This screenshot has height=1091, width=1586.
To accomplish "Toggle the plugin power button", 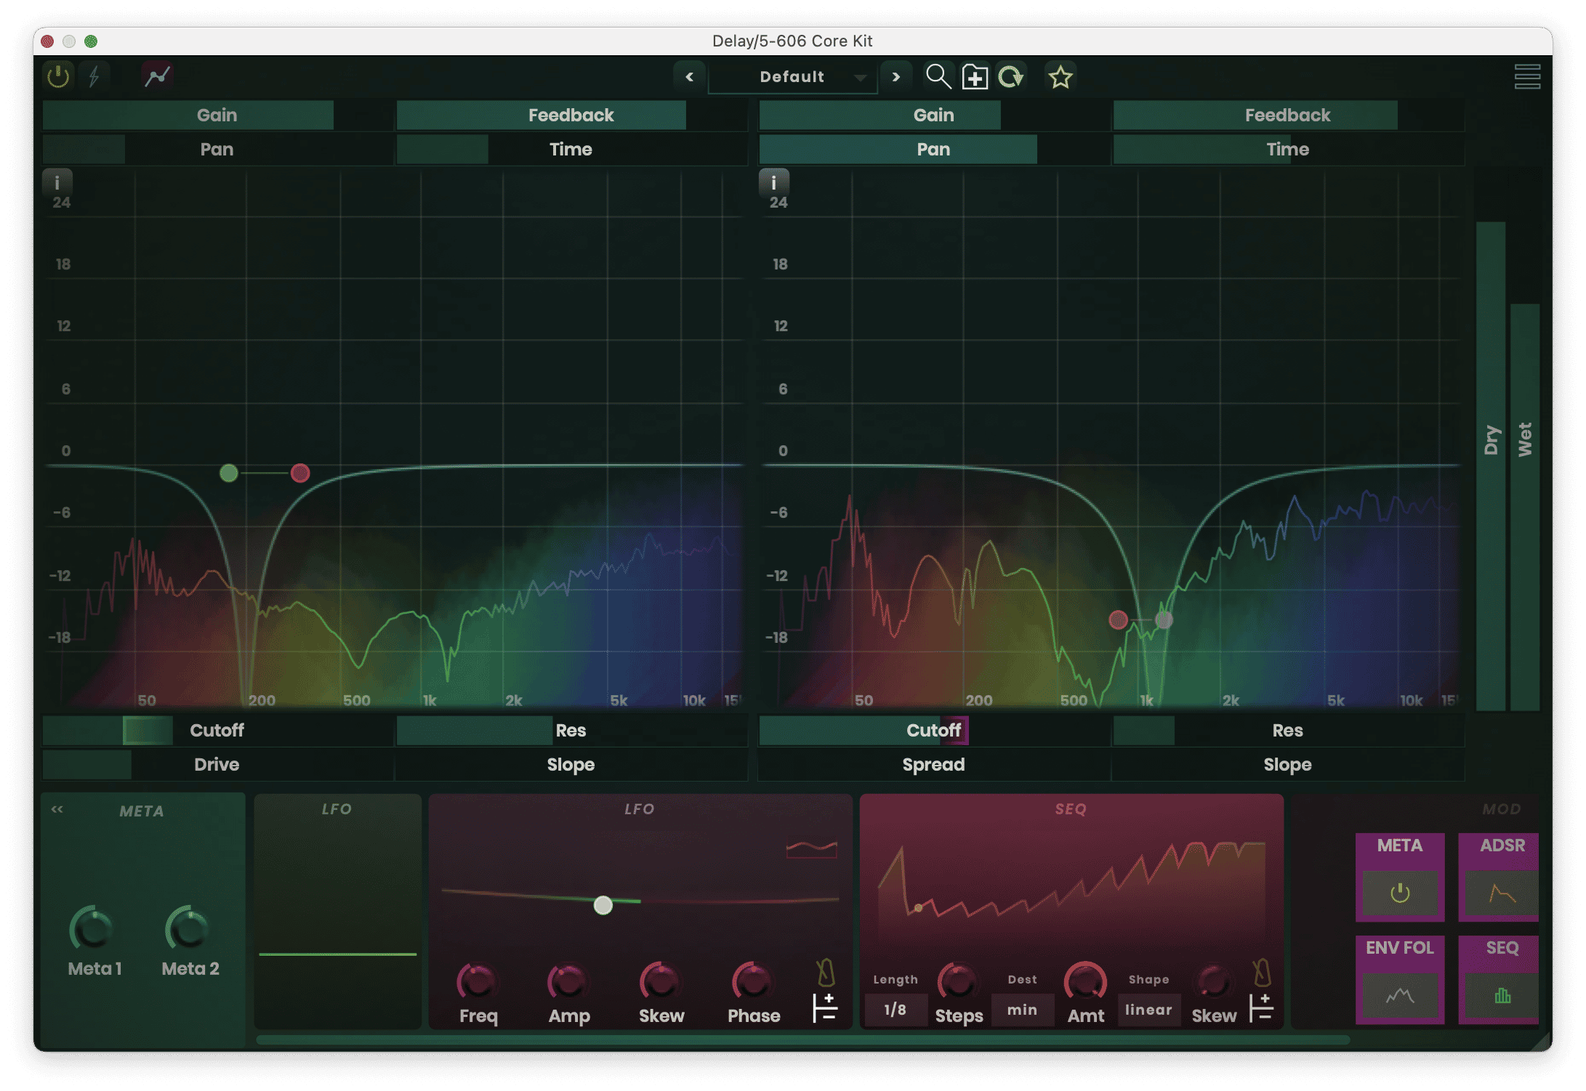I will 58,76.
